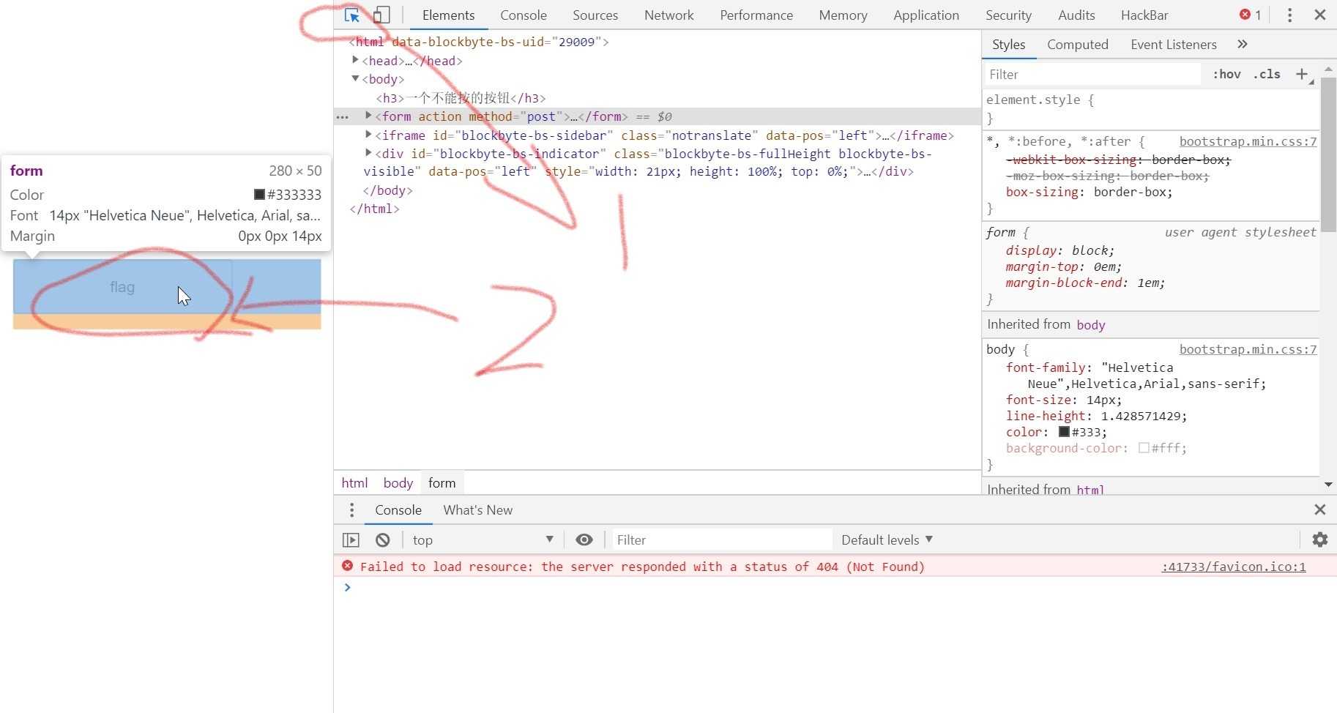Click the Styles pane scroll down arrow
The image size is (1337, 713).
(1328, 485)
